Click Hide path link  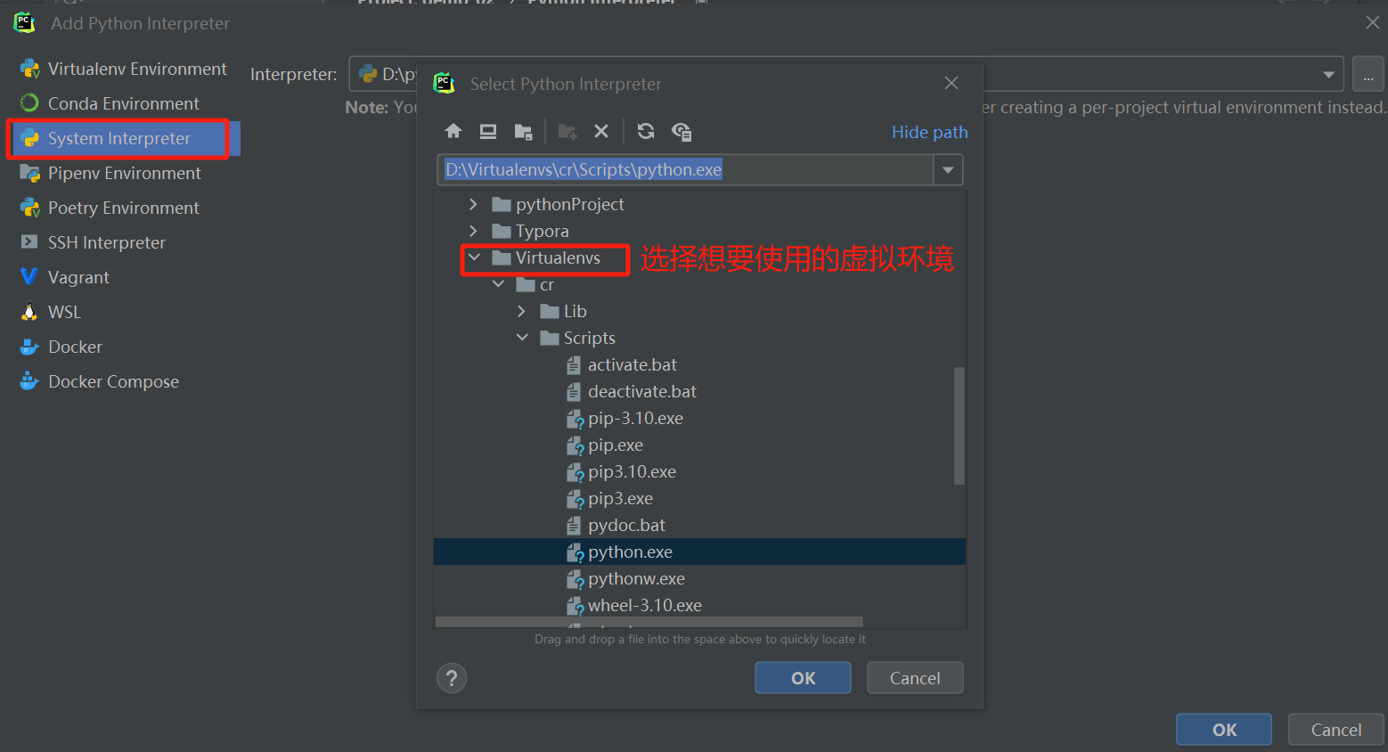[929, 132]
